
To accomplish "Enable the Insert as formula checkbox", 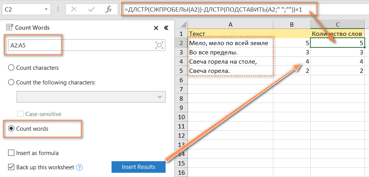I will [11, 153].
